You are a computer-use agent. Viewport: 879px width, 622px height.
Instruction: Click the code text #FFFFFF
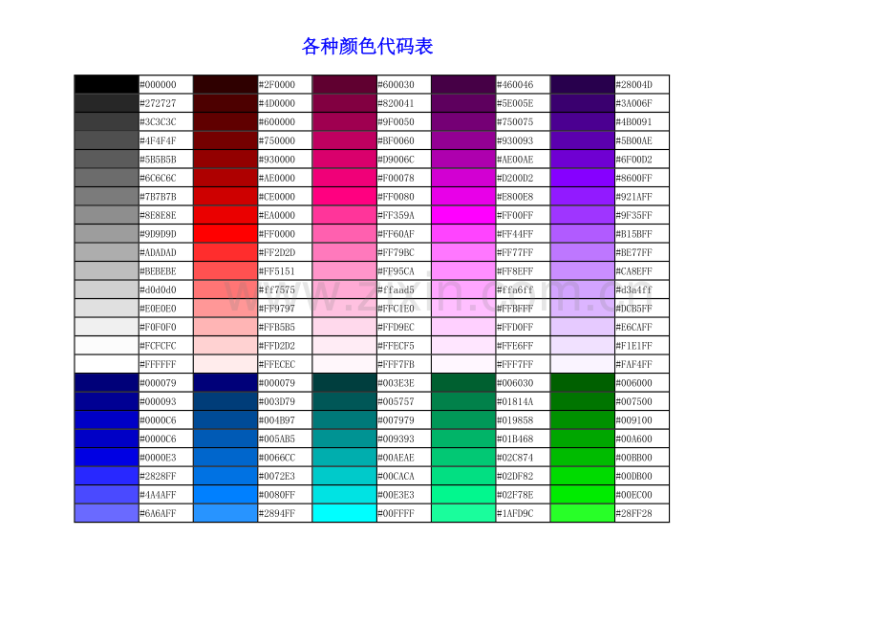(158, 364)
